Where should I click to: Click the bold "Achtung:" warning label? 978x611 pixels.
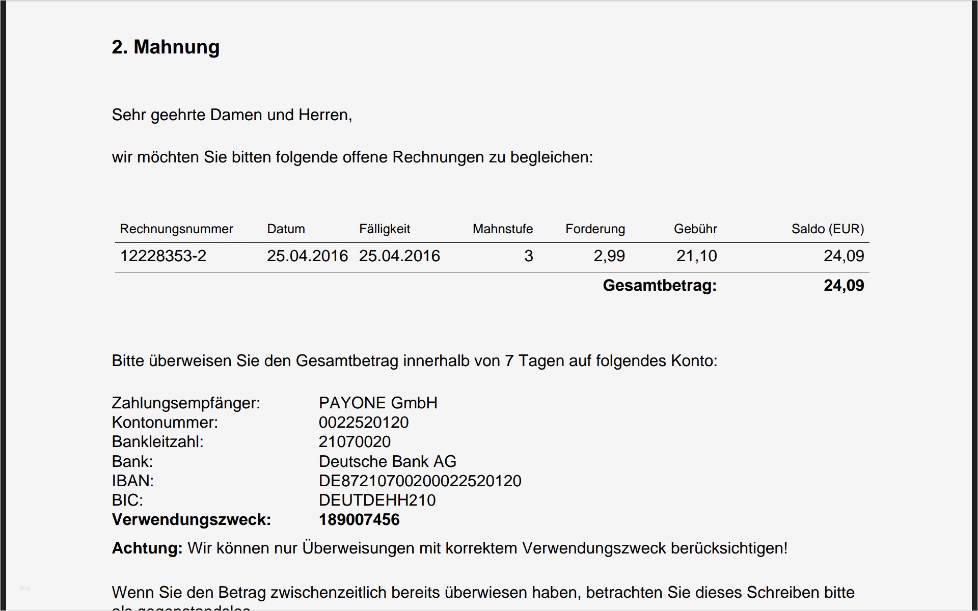click(147, 548)
